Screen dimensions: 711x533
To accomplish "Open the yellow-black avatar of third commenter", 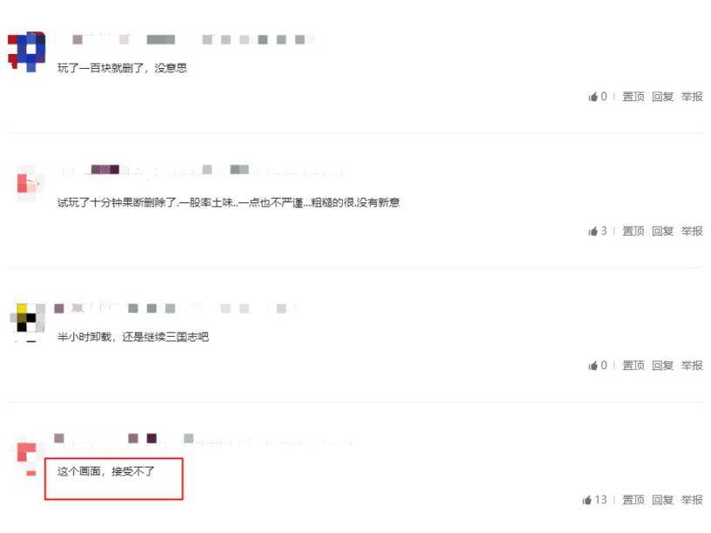I will coord(28,319).
